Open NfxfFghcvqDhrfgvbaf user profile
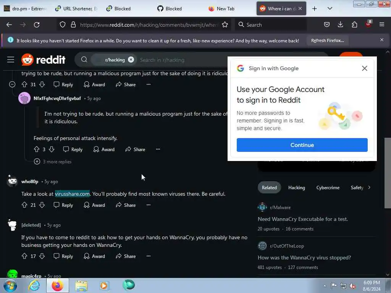The height and width of the screenshot is (293, 391). pyautogui.click(x=57, y=98)
